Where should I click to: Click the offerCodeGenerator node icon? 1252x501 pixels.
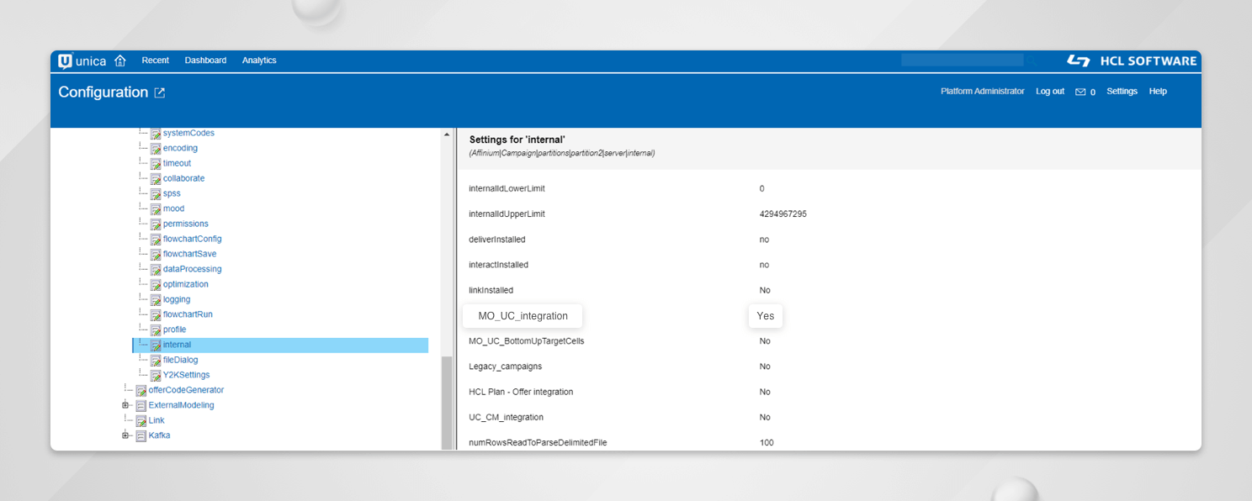point(141,390)
